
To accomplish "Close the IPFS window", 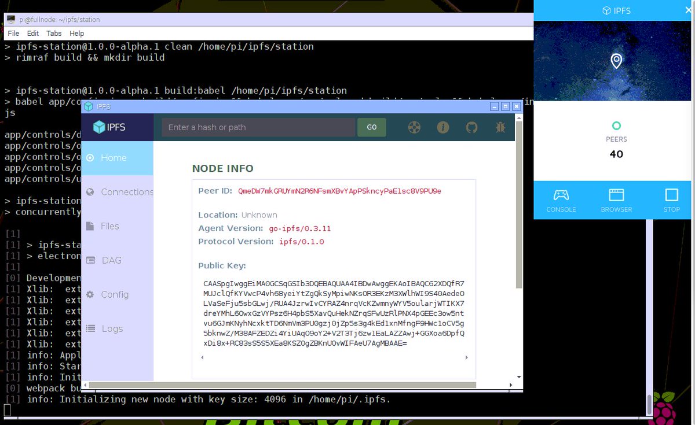I will tap(517, 106).
